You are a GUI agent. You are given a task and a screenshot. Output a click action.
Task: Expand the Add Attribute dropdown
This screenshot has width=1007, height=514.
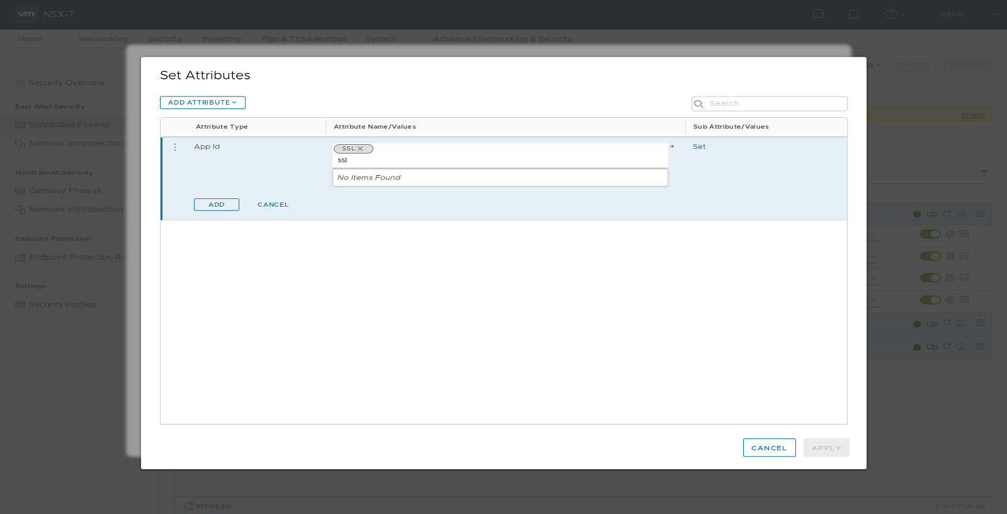tap(202, 103)
